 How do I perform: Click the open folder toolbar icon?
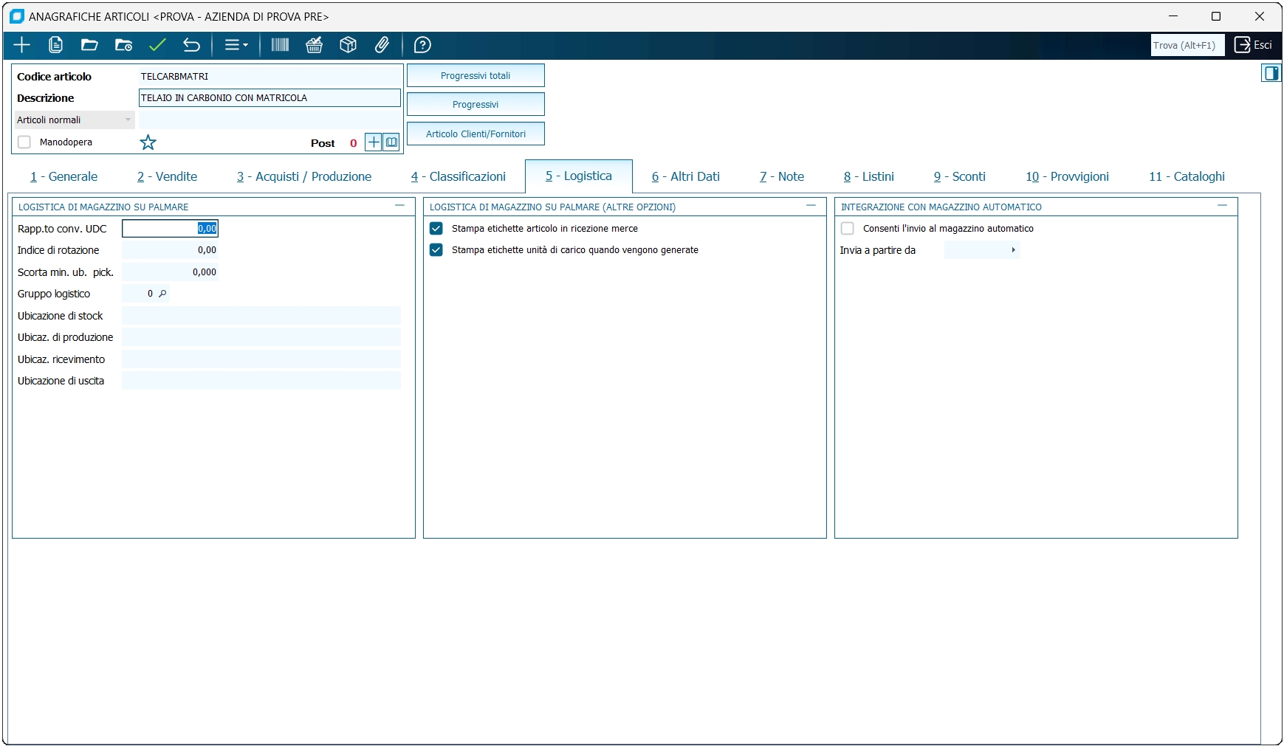(89, 45)
